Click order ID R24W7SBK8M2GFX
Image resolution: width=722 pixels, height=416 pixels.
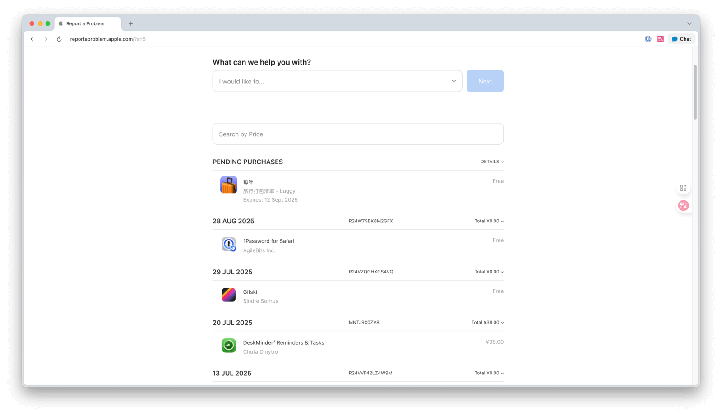(x=371, y=221)
